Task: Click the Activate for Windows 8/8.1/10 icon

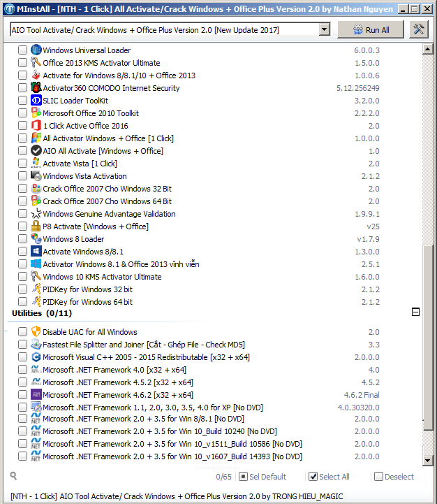Action: click(36, 75)
